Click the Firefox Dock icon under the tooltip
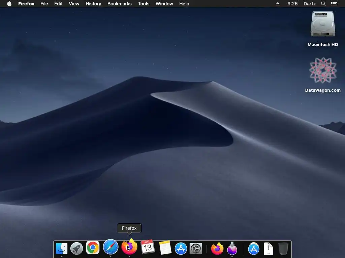This screenshot has width=345, height=258. coord(129,247)
